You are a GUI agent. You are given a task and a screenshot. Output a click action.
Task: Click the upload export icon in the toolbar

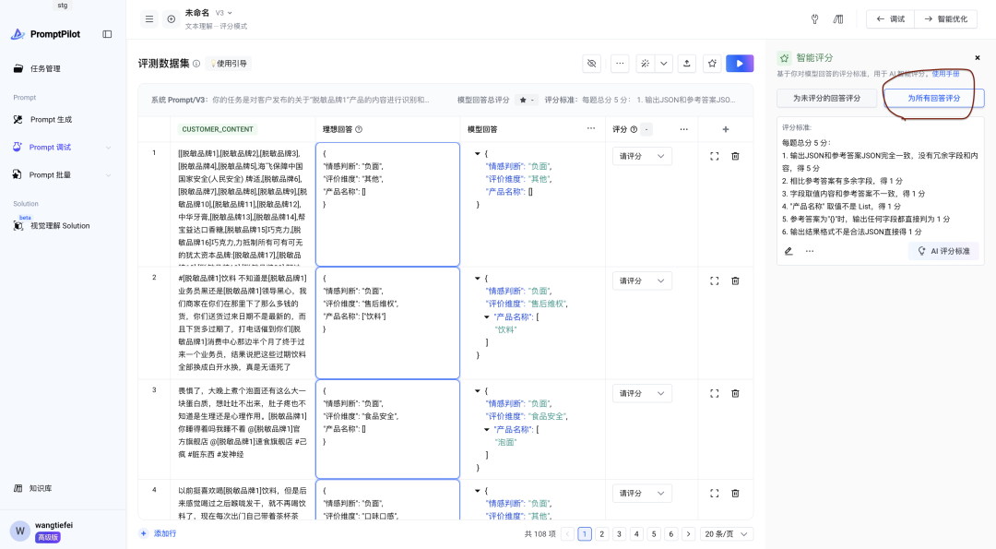687,64
